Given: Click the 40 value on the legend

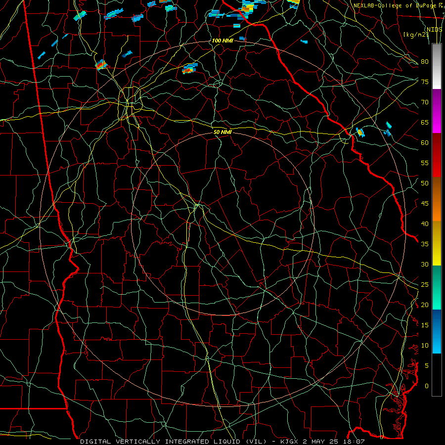Looking at the screenshot, I should 425,223.
